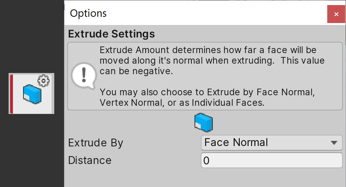Click the exclamation speech bubble icon
The width and height of the screenshot is (346, 187).
[x=83, y=76]
